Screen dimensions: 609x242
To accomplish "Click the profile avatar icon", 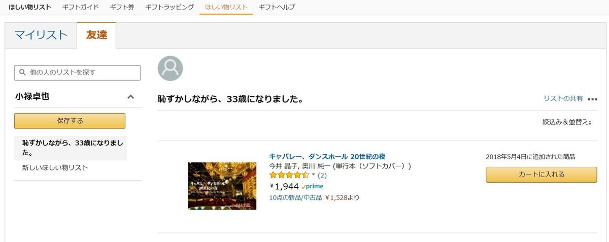I will tap(171, 68).
